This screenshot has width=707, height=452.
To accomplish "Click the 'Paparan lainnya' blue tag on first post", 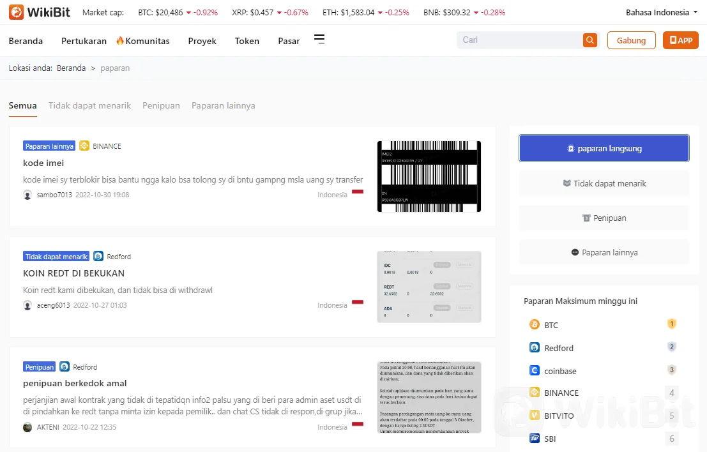I will pos(49,146).
